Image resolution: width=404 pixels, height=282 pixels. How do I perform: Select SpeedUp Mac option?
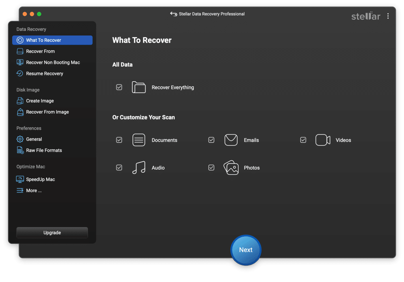point(40,179)
